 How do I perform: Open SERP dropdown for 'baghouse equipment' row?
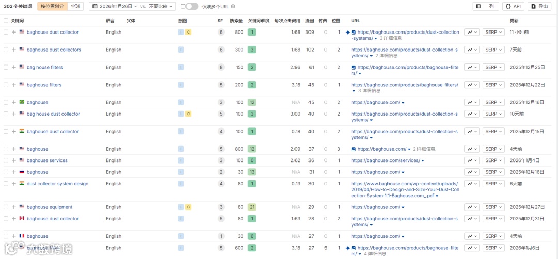coord(493,207)
